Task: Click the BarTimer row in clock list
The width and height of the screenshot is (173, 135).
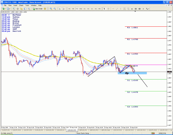Action: pyautogui.click(x=11, y=15)
